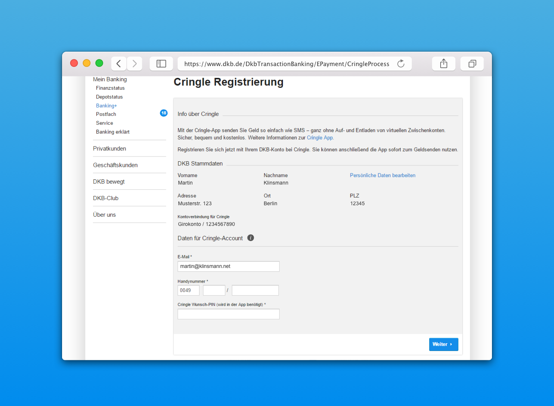
Task: Open Mein Banking in sidebar
Action: (110, 79)
